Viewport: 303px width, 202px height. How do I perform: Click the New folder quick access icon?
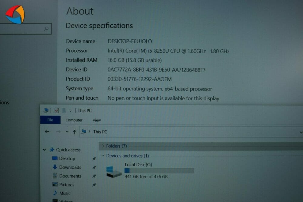point(64,111)
